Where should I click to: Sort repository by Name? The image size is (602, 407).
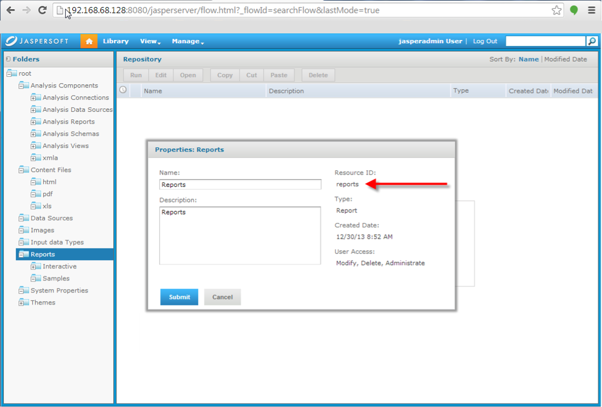point(529,59)
